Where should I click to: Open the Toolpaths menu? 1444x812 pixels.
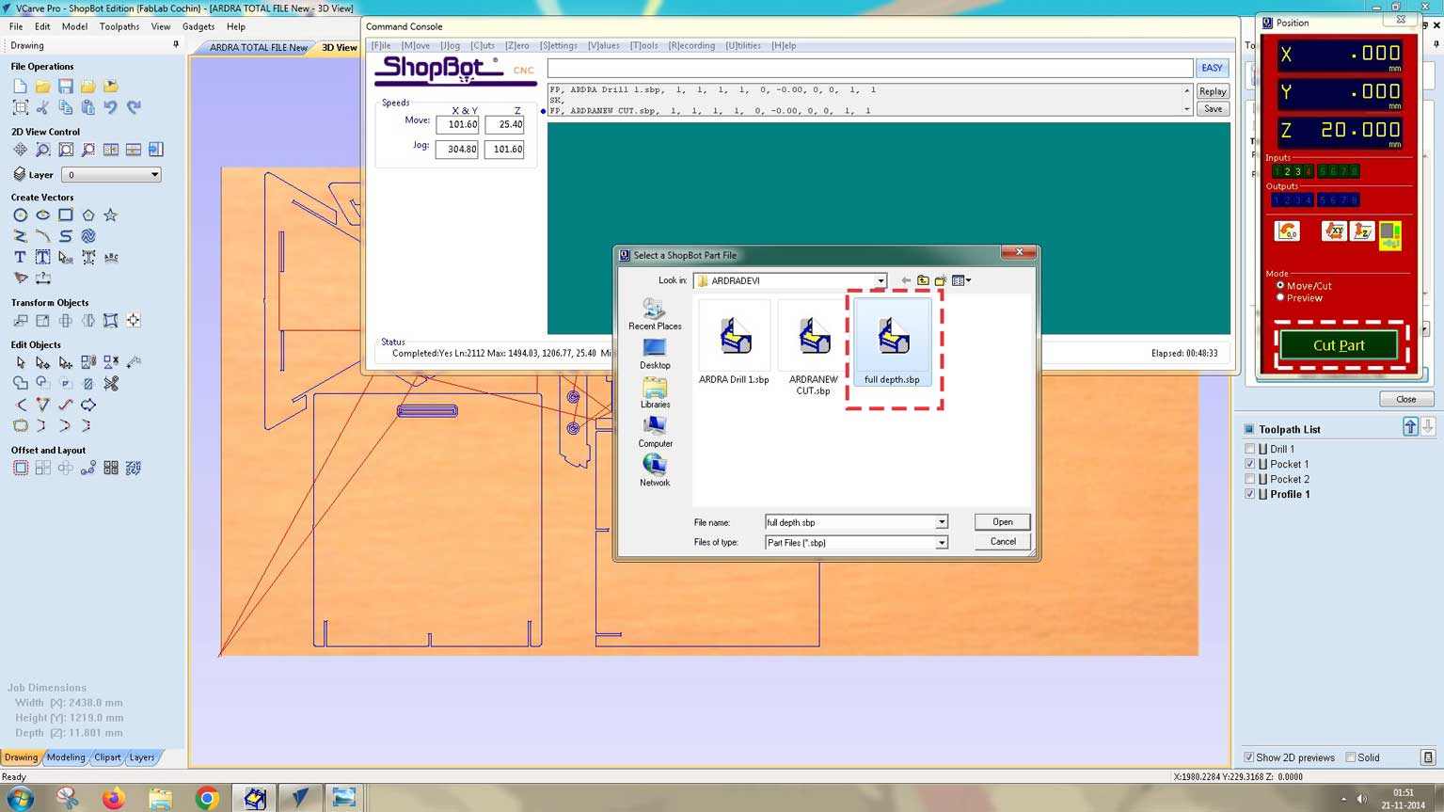point(119,26)
